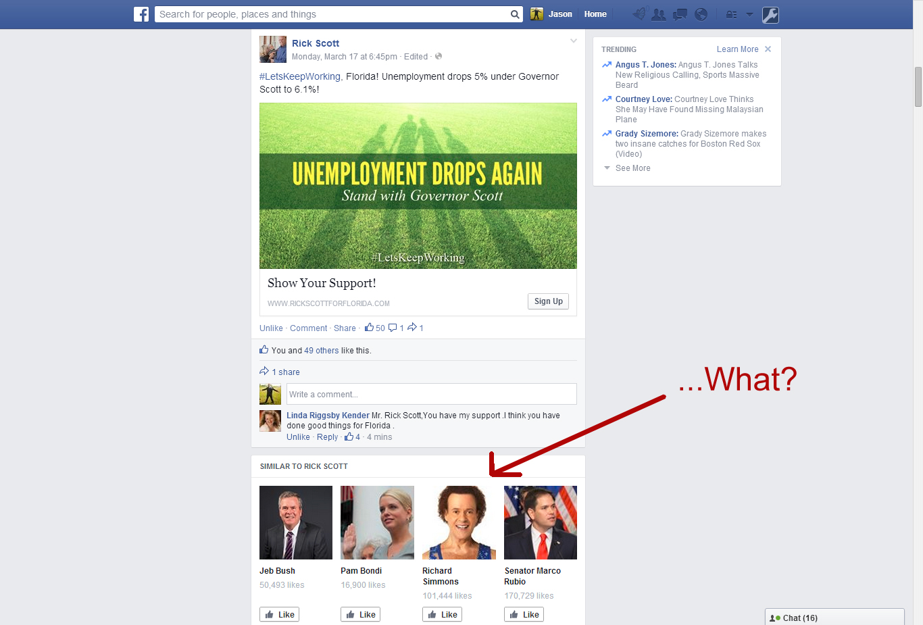Click the search magnifier icon
This screenshot has height=625, width=923.
(515, 14)
